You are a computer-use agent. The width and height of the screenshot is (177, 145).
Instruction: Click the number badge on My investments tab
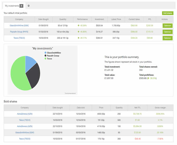(21, 6)
